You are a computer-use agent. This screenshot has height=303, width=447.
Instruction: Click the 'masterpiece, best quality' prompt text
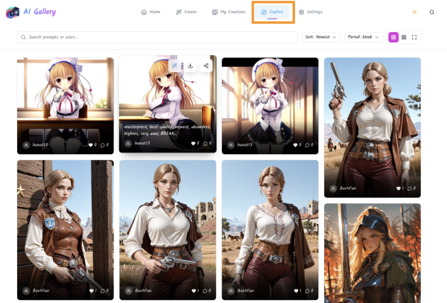(167, 130)
